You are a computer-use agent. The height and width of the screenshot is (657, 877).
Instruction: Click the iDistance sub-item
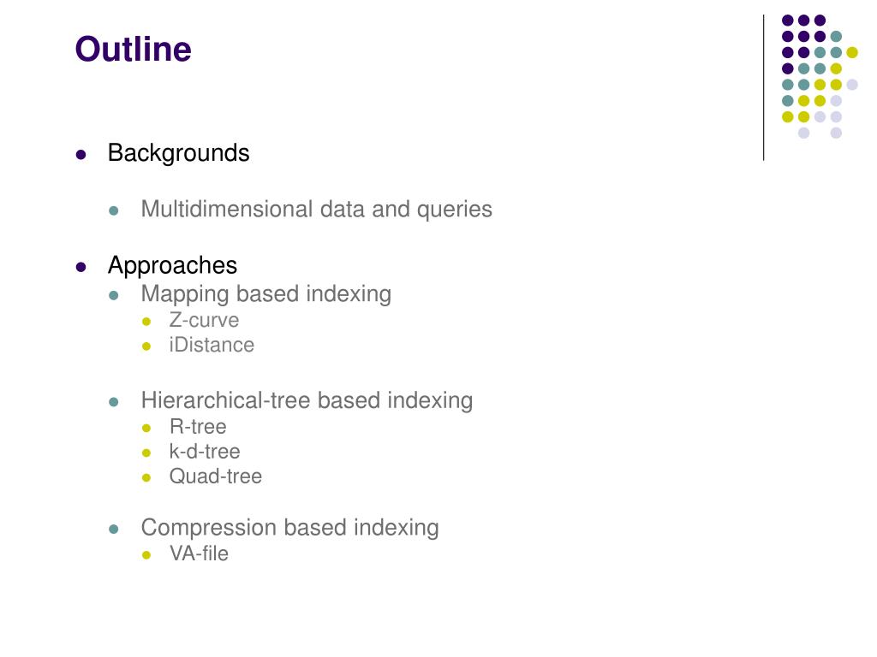point(212,345)
